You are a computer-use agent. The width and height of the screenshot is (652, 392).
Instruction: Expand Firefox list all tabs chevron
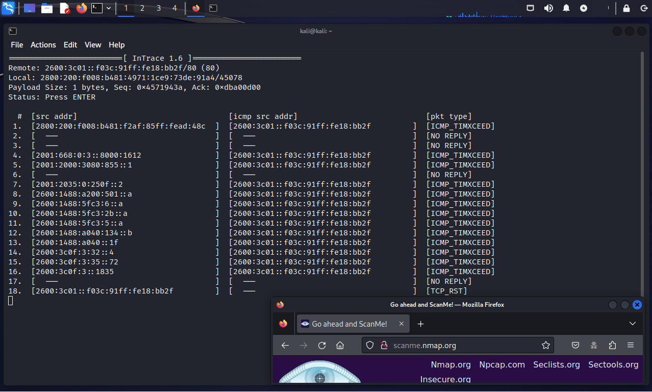633,324
